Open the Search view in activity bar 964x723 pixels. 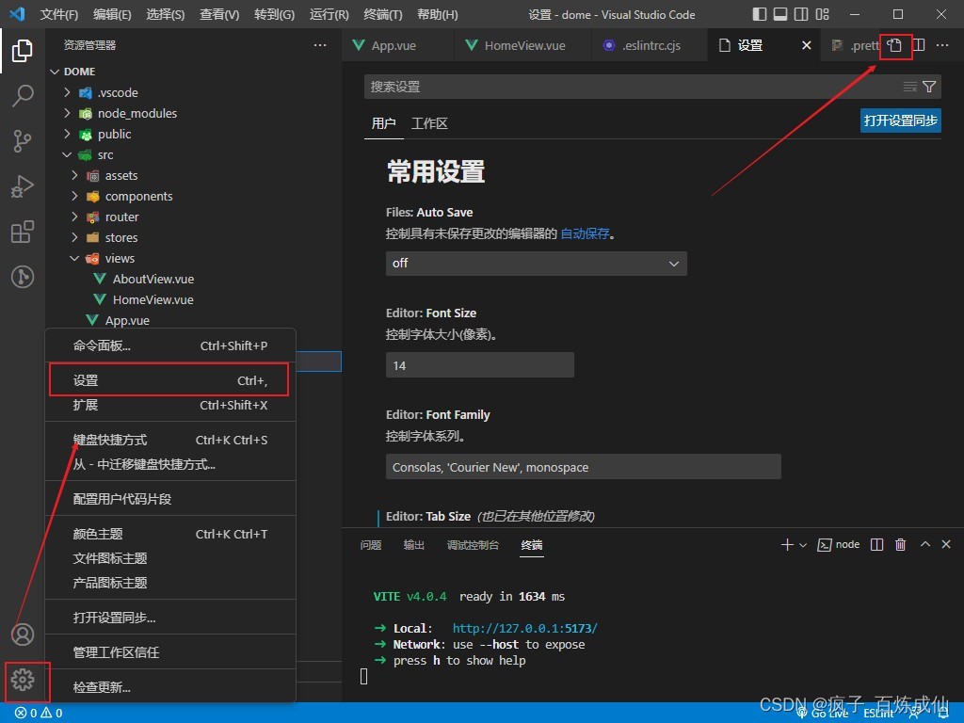coord(23,96)
